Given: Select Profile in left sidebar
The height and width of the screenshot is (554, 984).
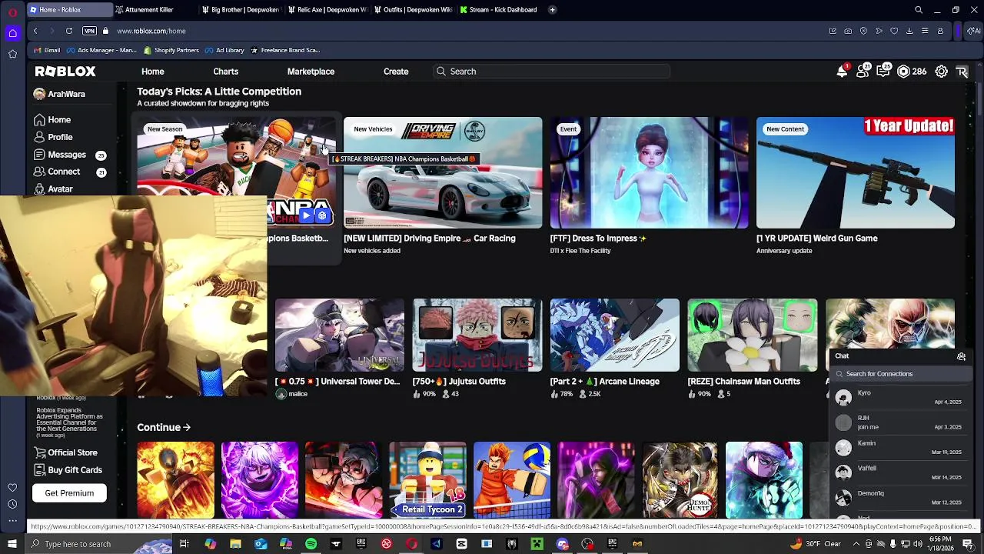Looking at the screenshot, I should coord(60,137).
